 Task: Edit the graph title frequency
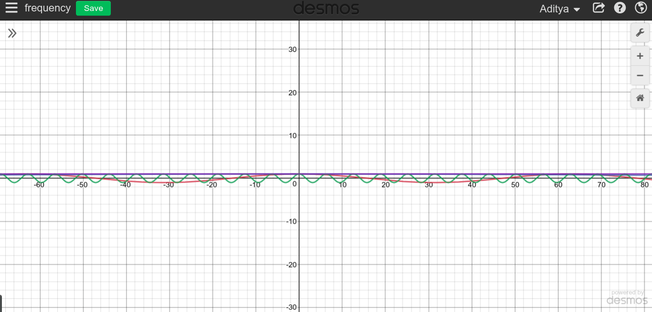tap(47, 8)
